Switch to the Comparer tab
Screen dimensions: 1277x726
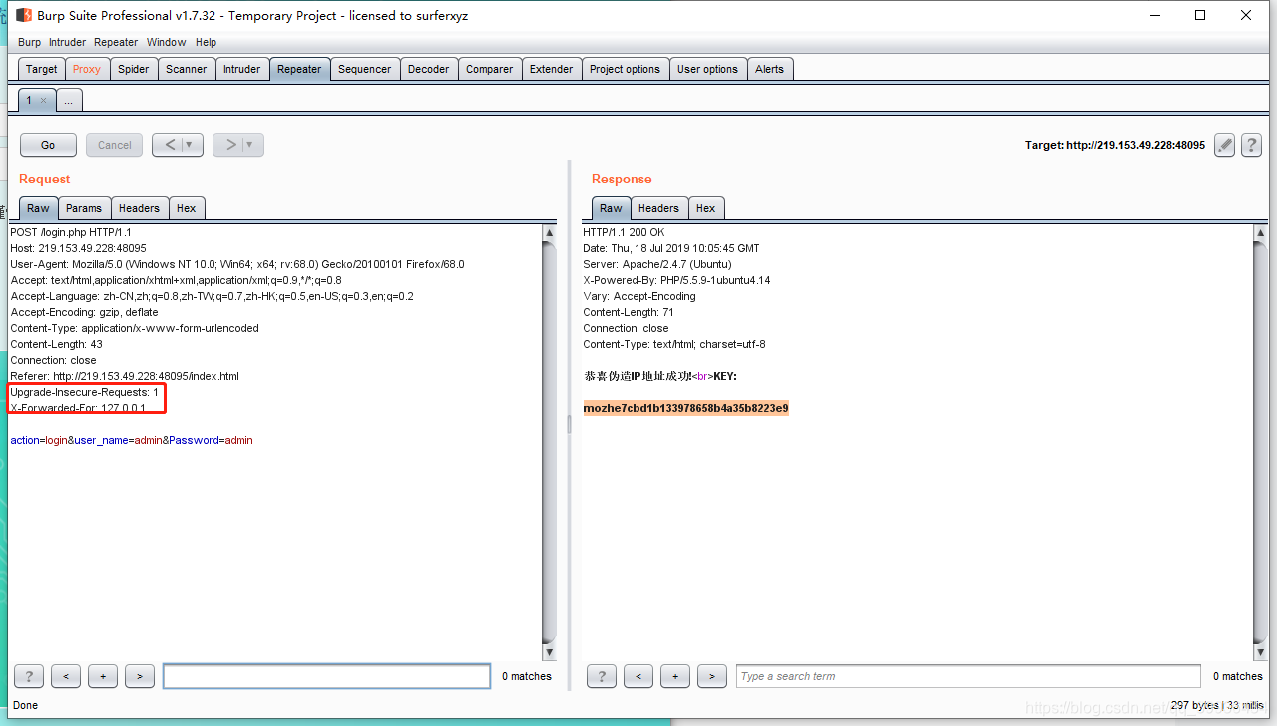490,69
